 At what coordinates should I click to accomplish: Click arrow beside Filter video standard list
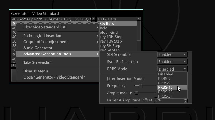[97, 27]
